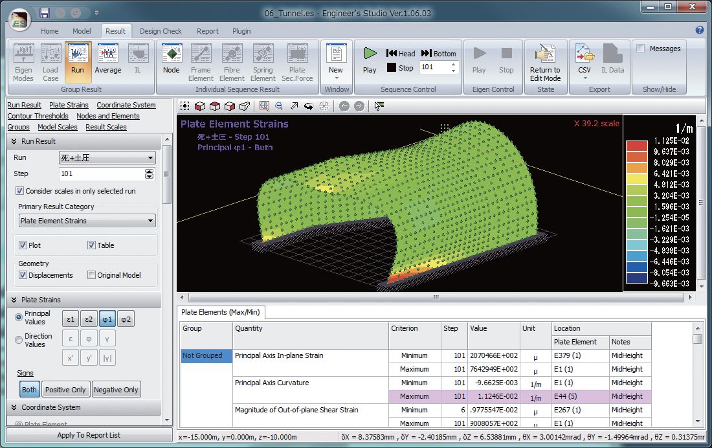Open the ES application menu orb
The height and width of the screenshot is (448, 712).
tap(19, 20)
